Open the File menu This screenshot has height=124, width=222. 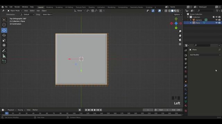pos(6,7)
